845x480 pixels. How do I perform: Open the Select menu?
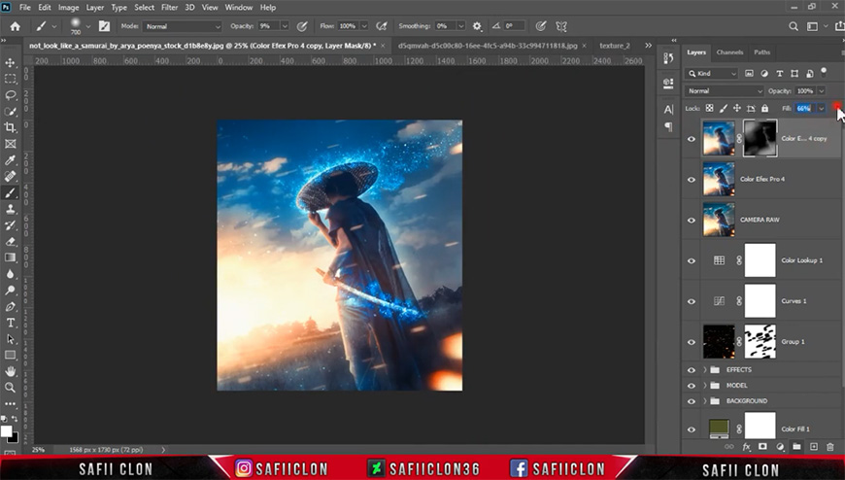point(144,8)
